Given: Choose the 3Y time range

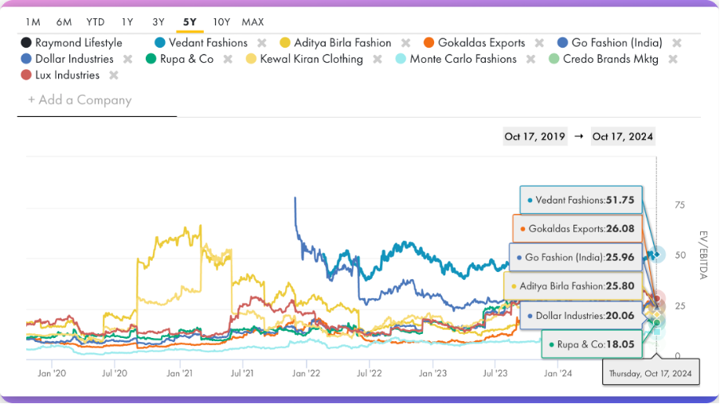Looking at the screenshot, I should click(158, 22).
